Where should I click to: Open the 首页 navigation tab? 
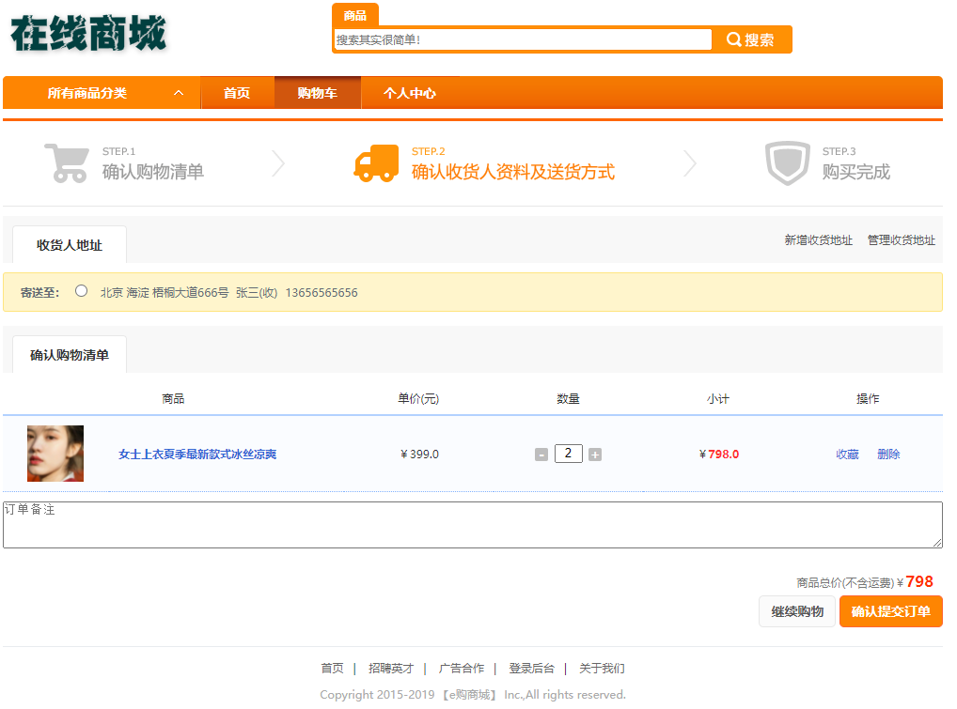pos(237,93)
